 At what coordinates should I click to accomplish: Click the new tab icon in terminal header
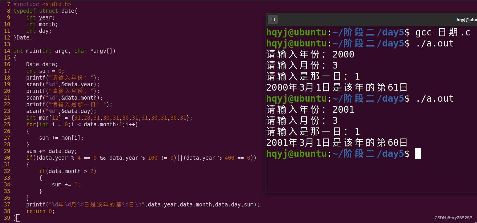coord(273,20)
